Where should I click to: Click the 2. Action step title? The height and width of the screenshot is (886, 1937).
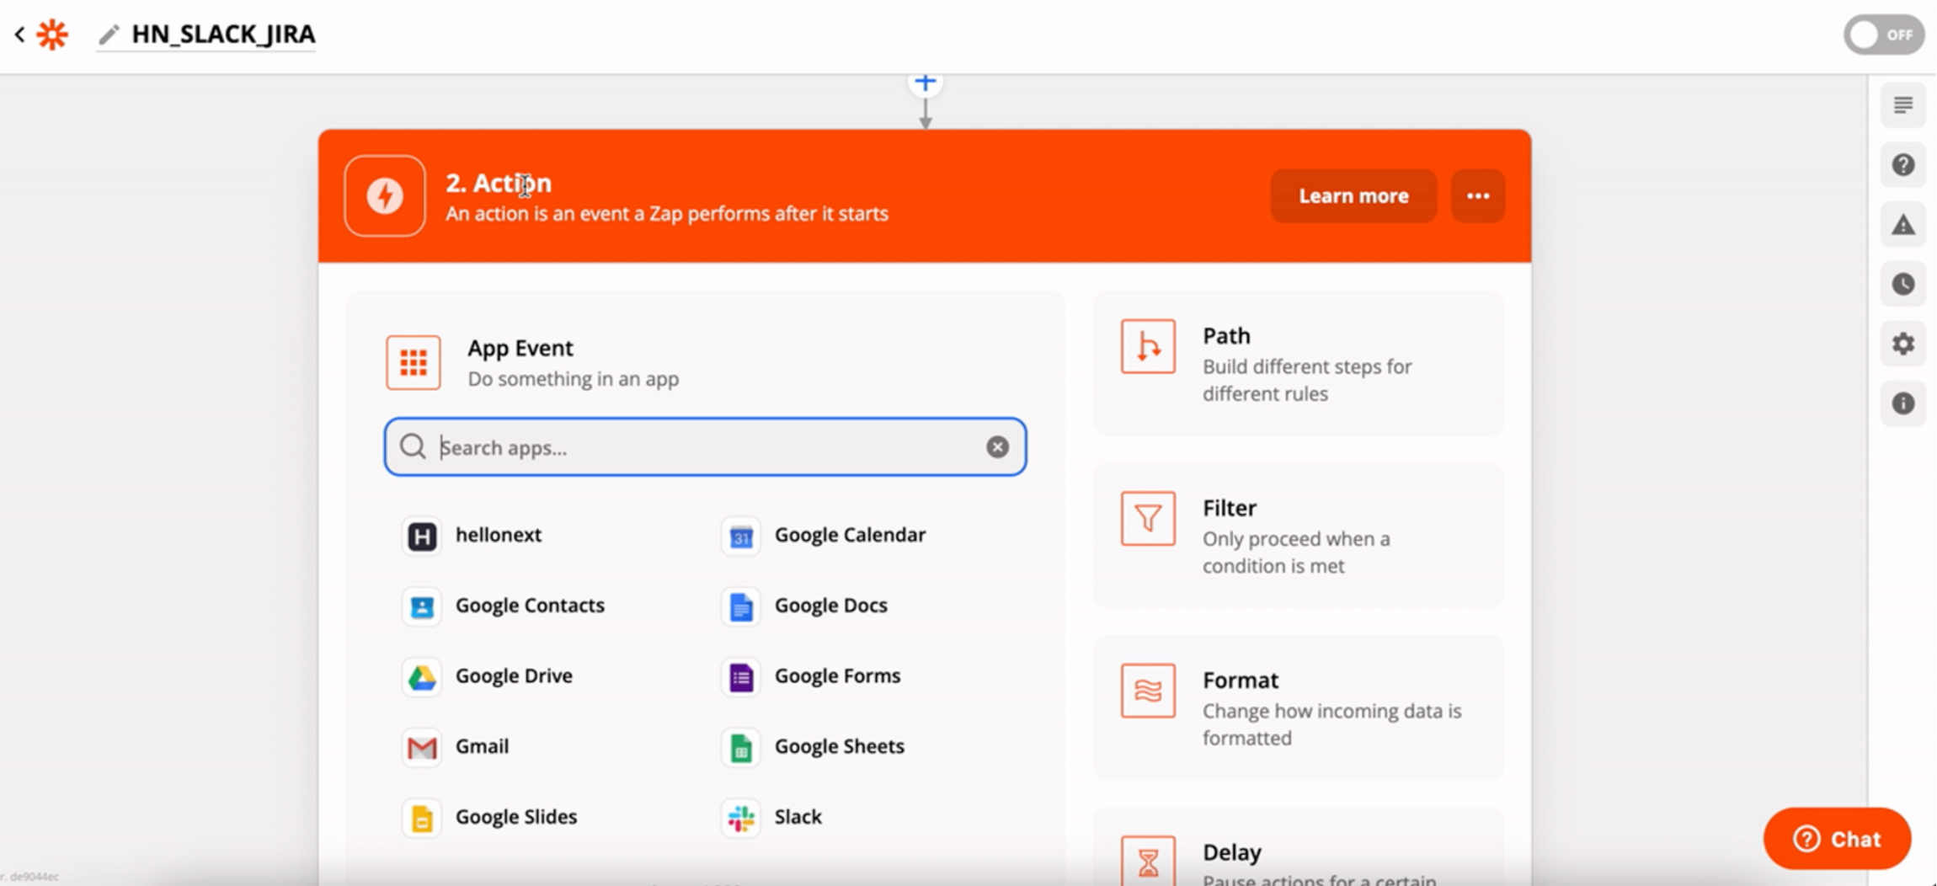(499, 183)
